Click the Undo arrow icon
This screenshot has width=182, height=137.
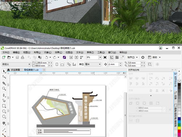click(47, 57)
